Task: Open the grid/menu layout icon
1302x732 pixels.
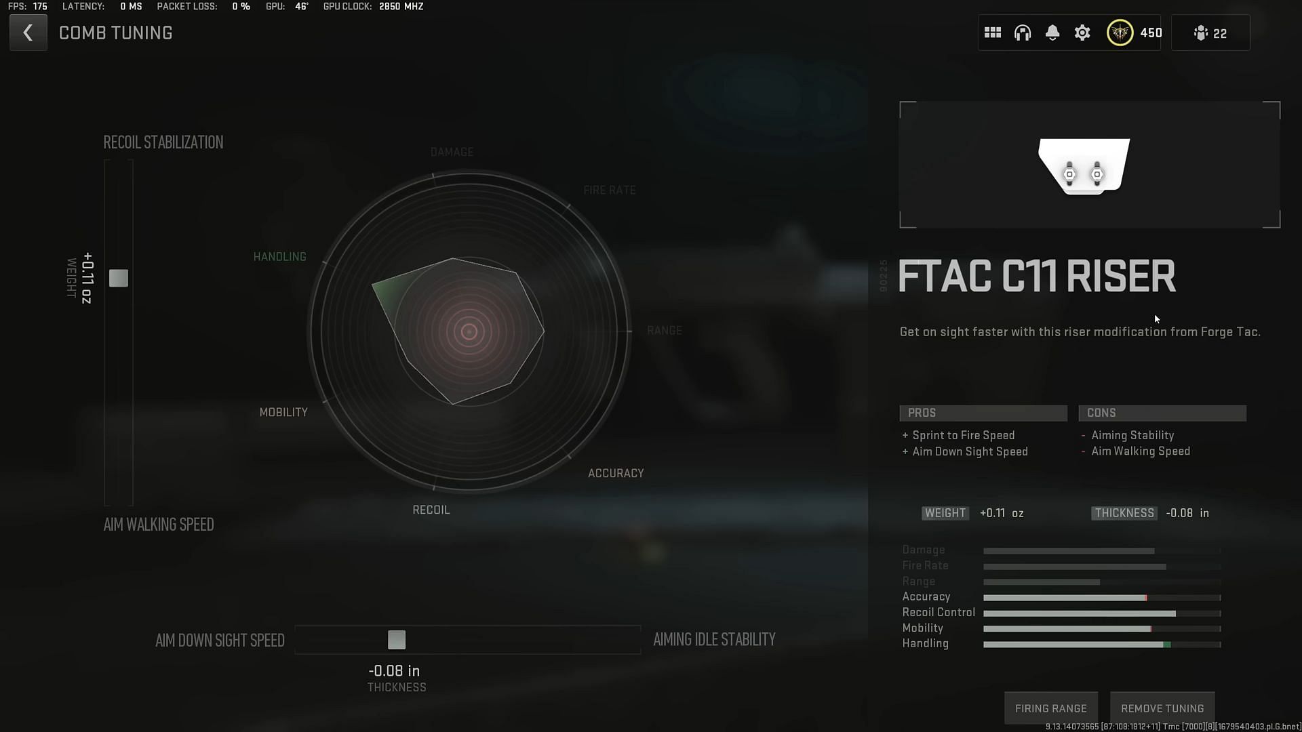Action: pos(993,33)
